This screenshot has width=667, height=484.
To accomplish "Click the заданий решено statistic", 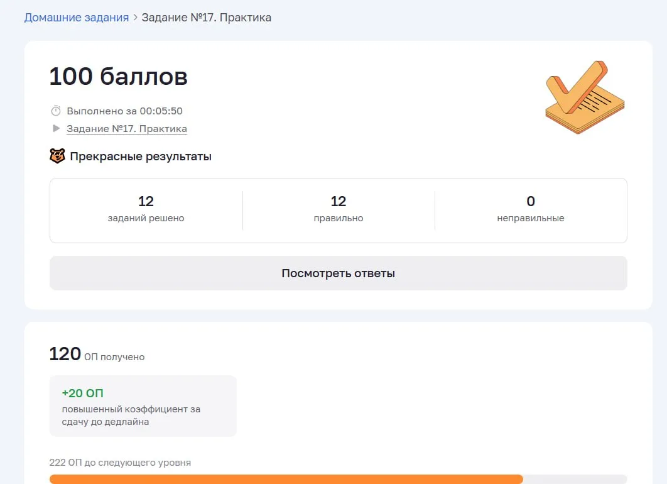I will point(146,209).
